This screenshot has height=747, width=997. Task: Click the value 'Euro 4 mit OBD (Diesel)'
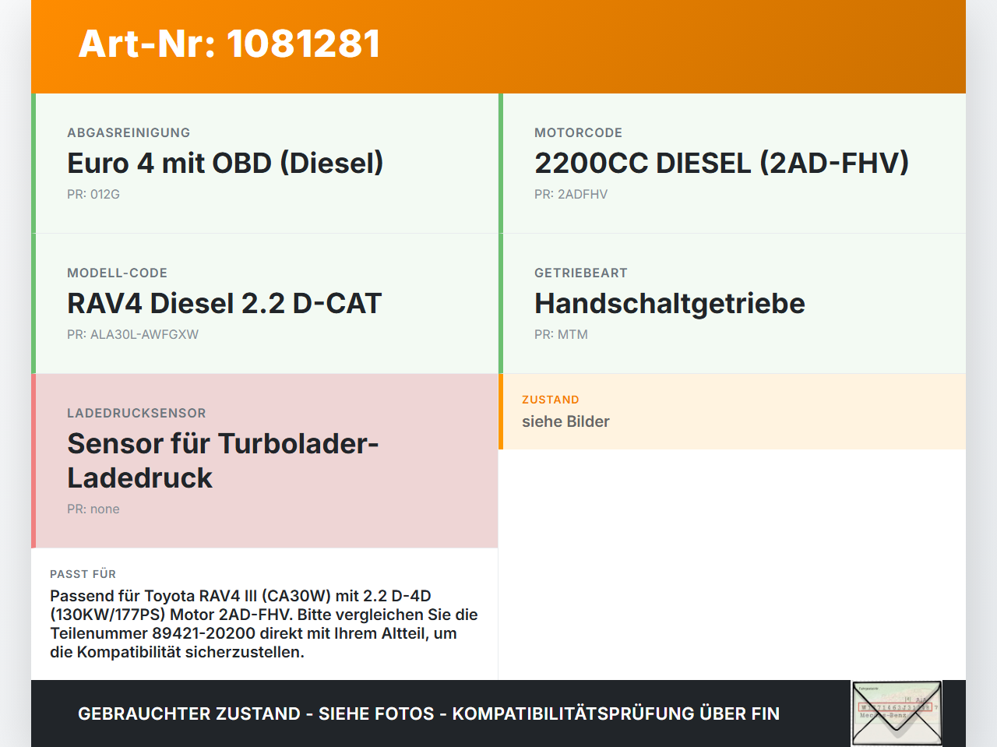pos(225,163)
